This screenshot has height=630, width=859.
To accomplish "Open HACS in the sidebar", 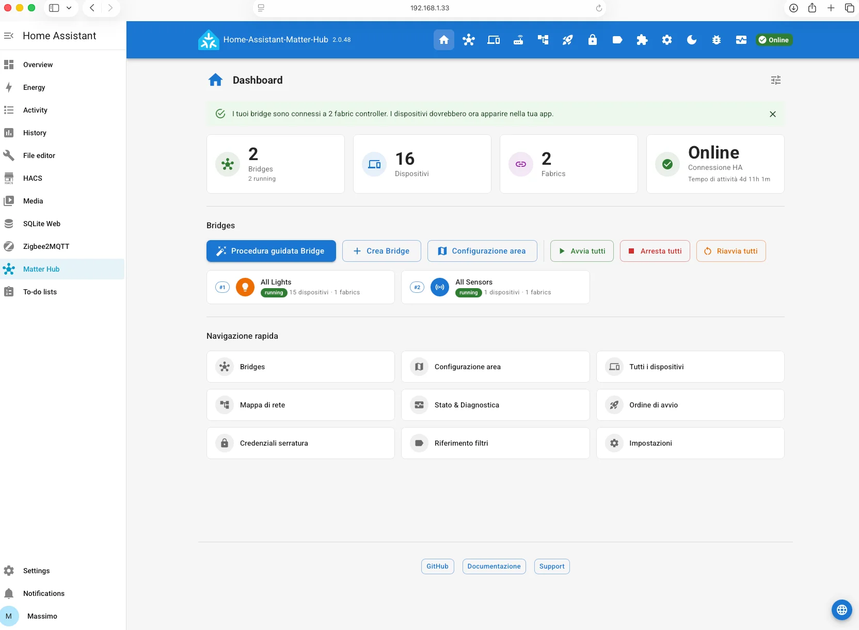I will [x=62, y=178].
